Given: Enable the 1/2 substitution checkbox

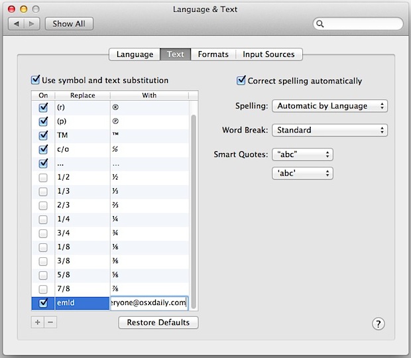Looking at the screenshot, I should pos(43,178).
